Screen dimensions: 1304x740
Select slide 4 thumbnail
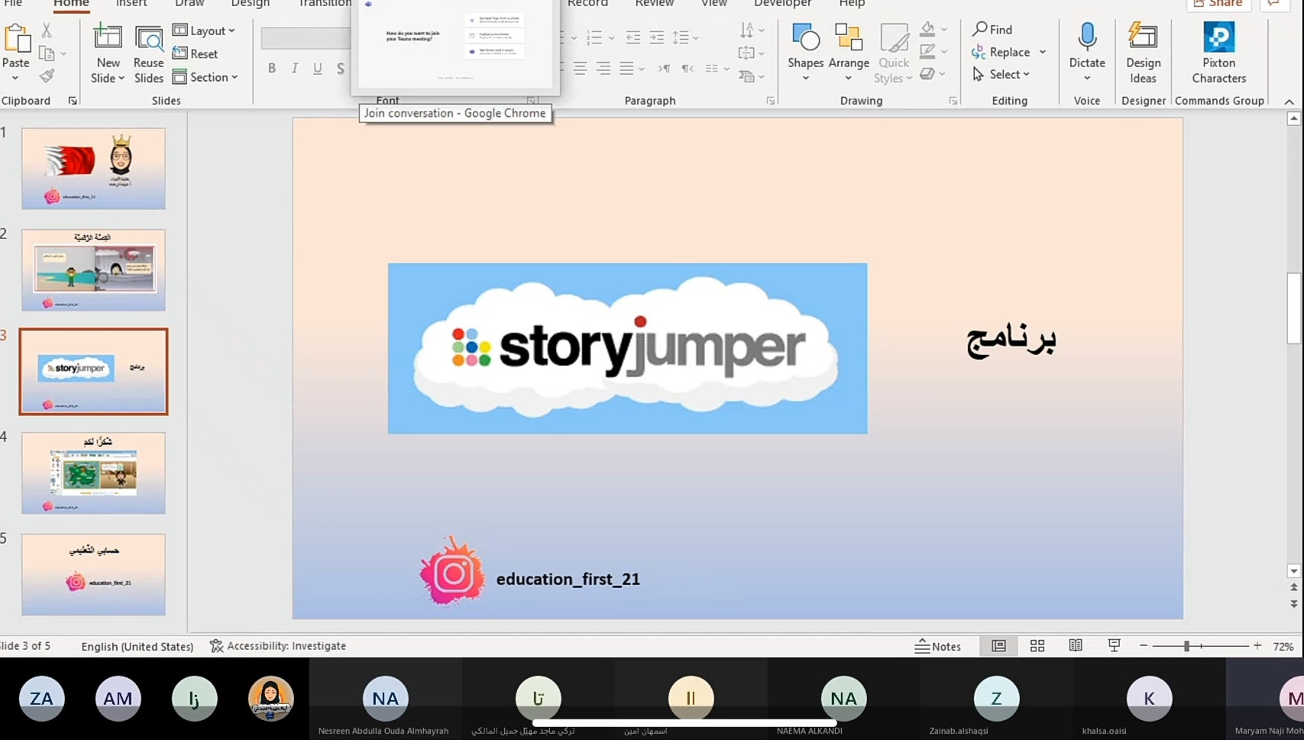click(x=93, y=473)
